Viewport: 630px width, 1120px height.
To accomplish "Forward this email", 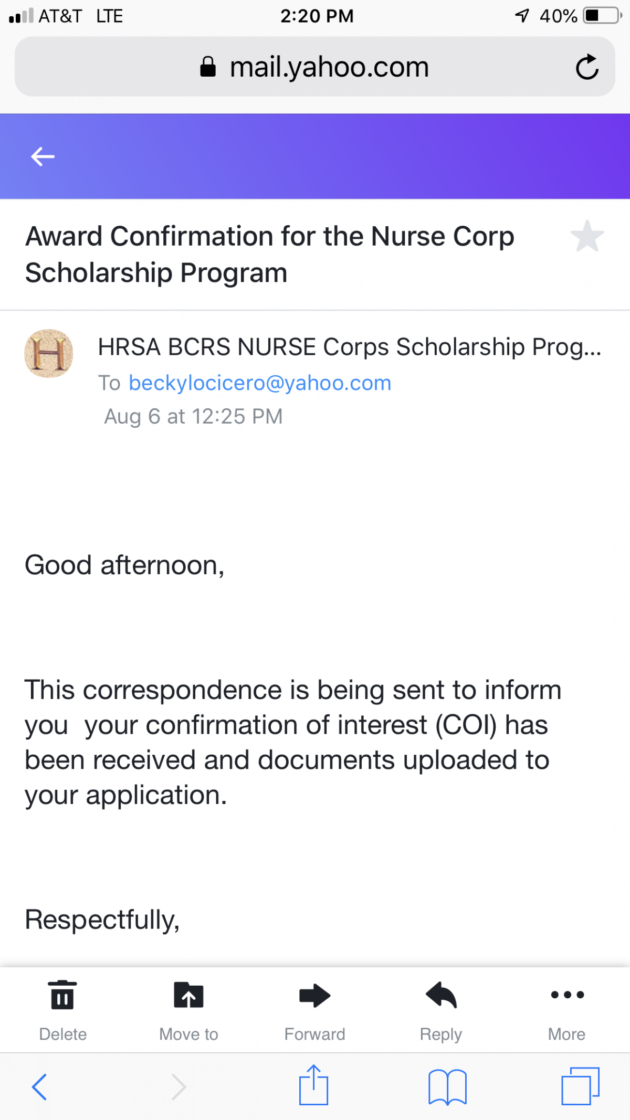I will [314, 995].
